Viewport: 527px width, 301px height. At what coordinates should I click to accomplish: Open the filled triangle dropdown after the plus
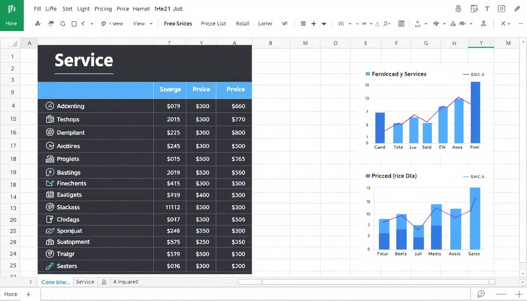coord(324,24)
